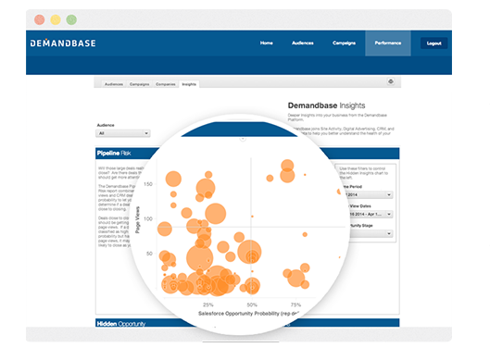Open the Audience dropdown set to All
This screenshot has width=490, height=360.
(123, 133)
